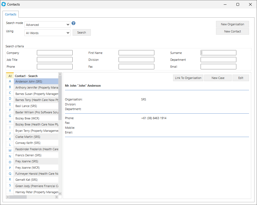Filter contacts by the All index tab
This screenshot has height=205, width=257.
click(x=10, y=76)
